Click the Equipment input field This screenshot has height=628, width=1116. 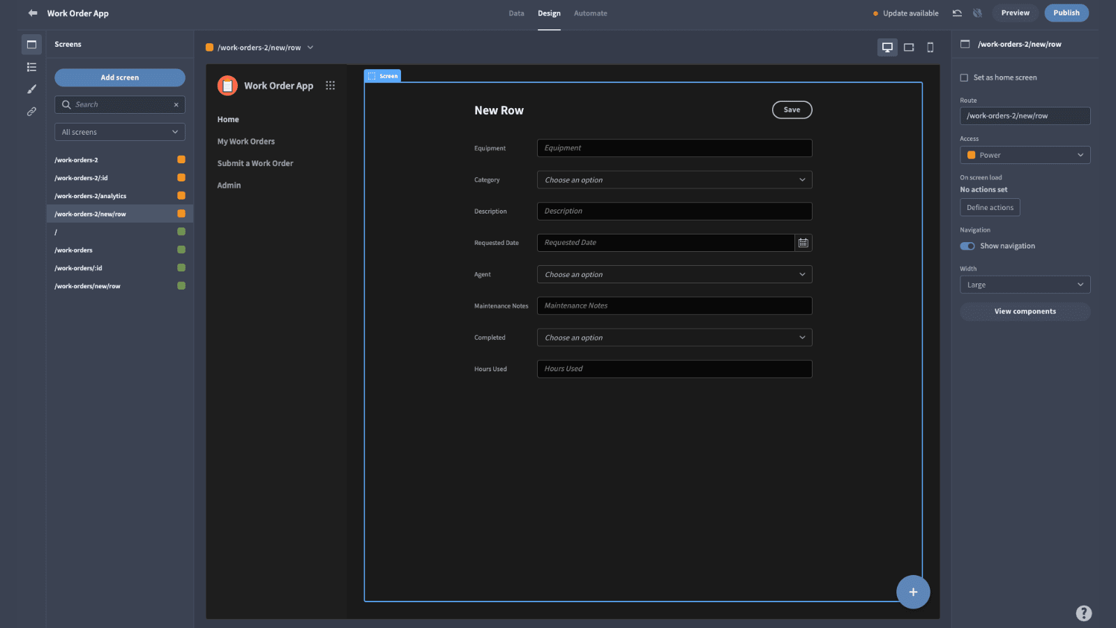[674, 148]
